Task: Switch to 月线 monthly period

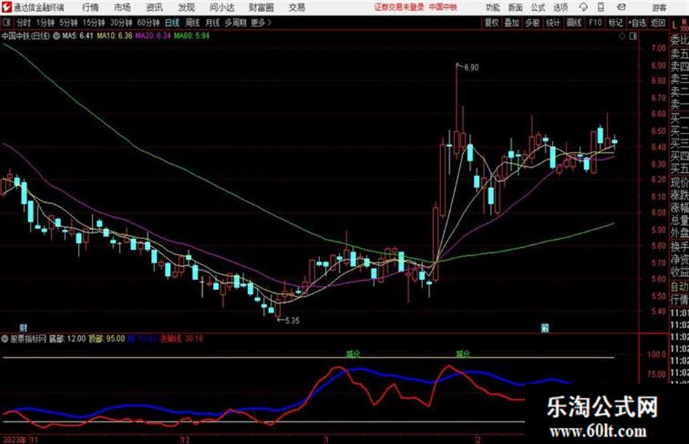Action: (x=212, y=23)
